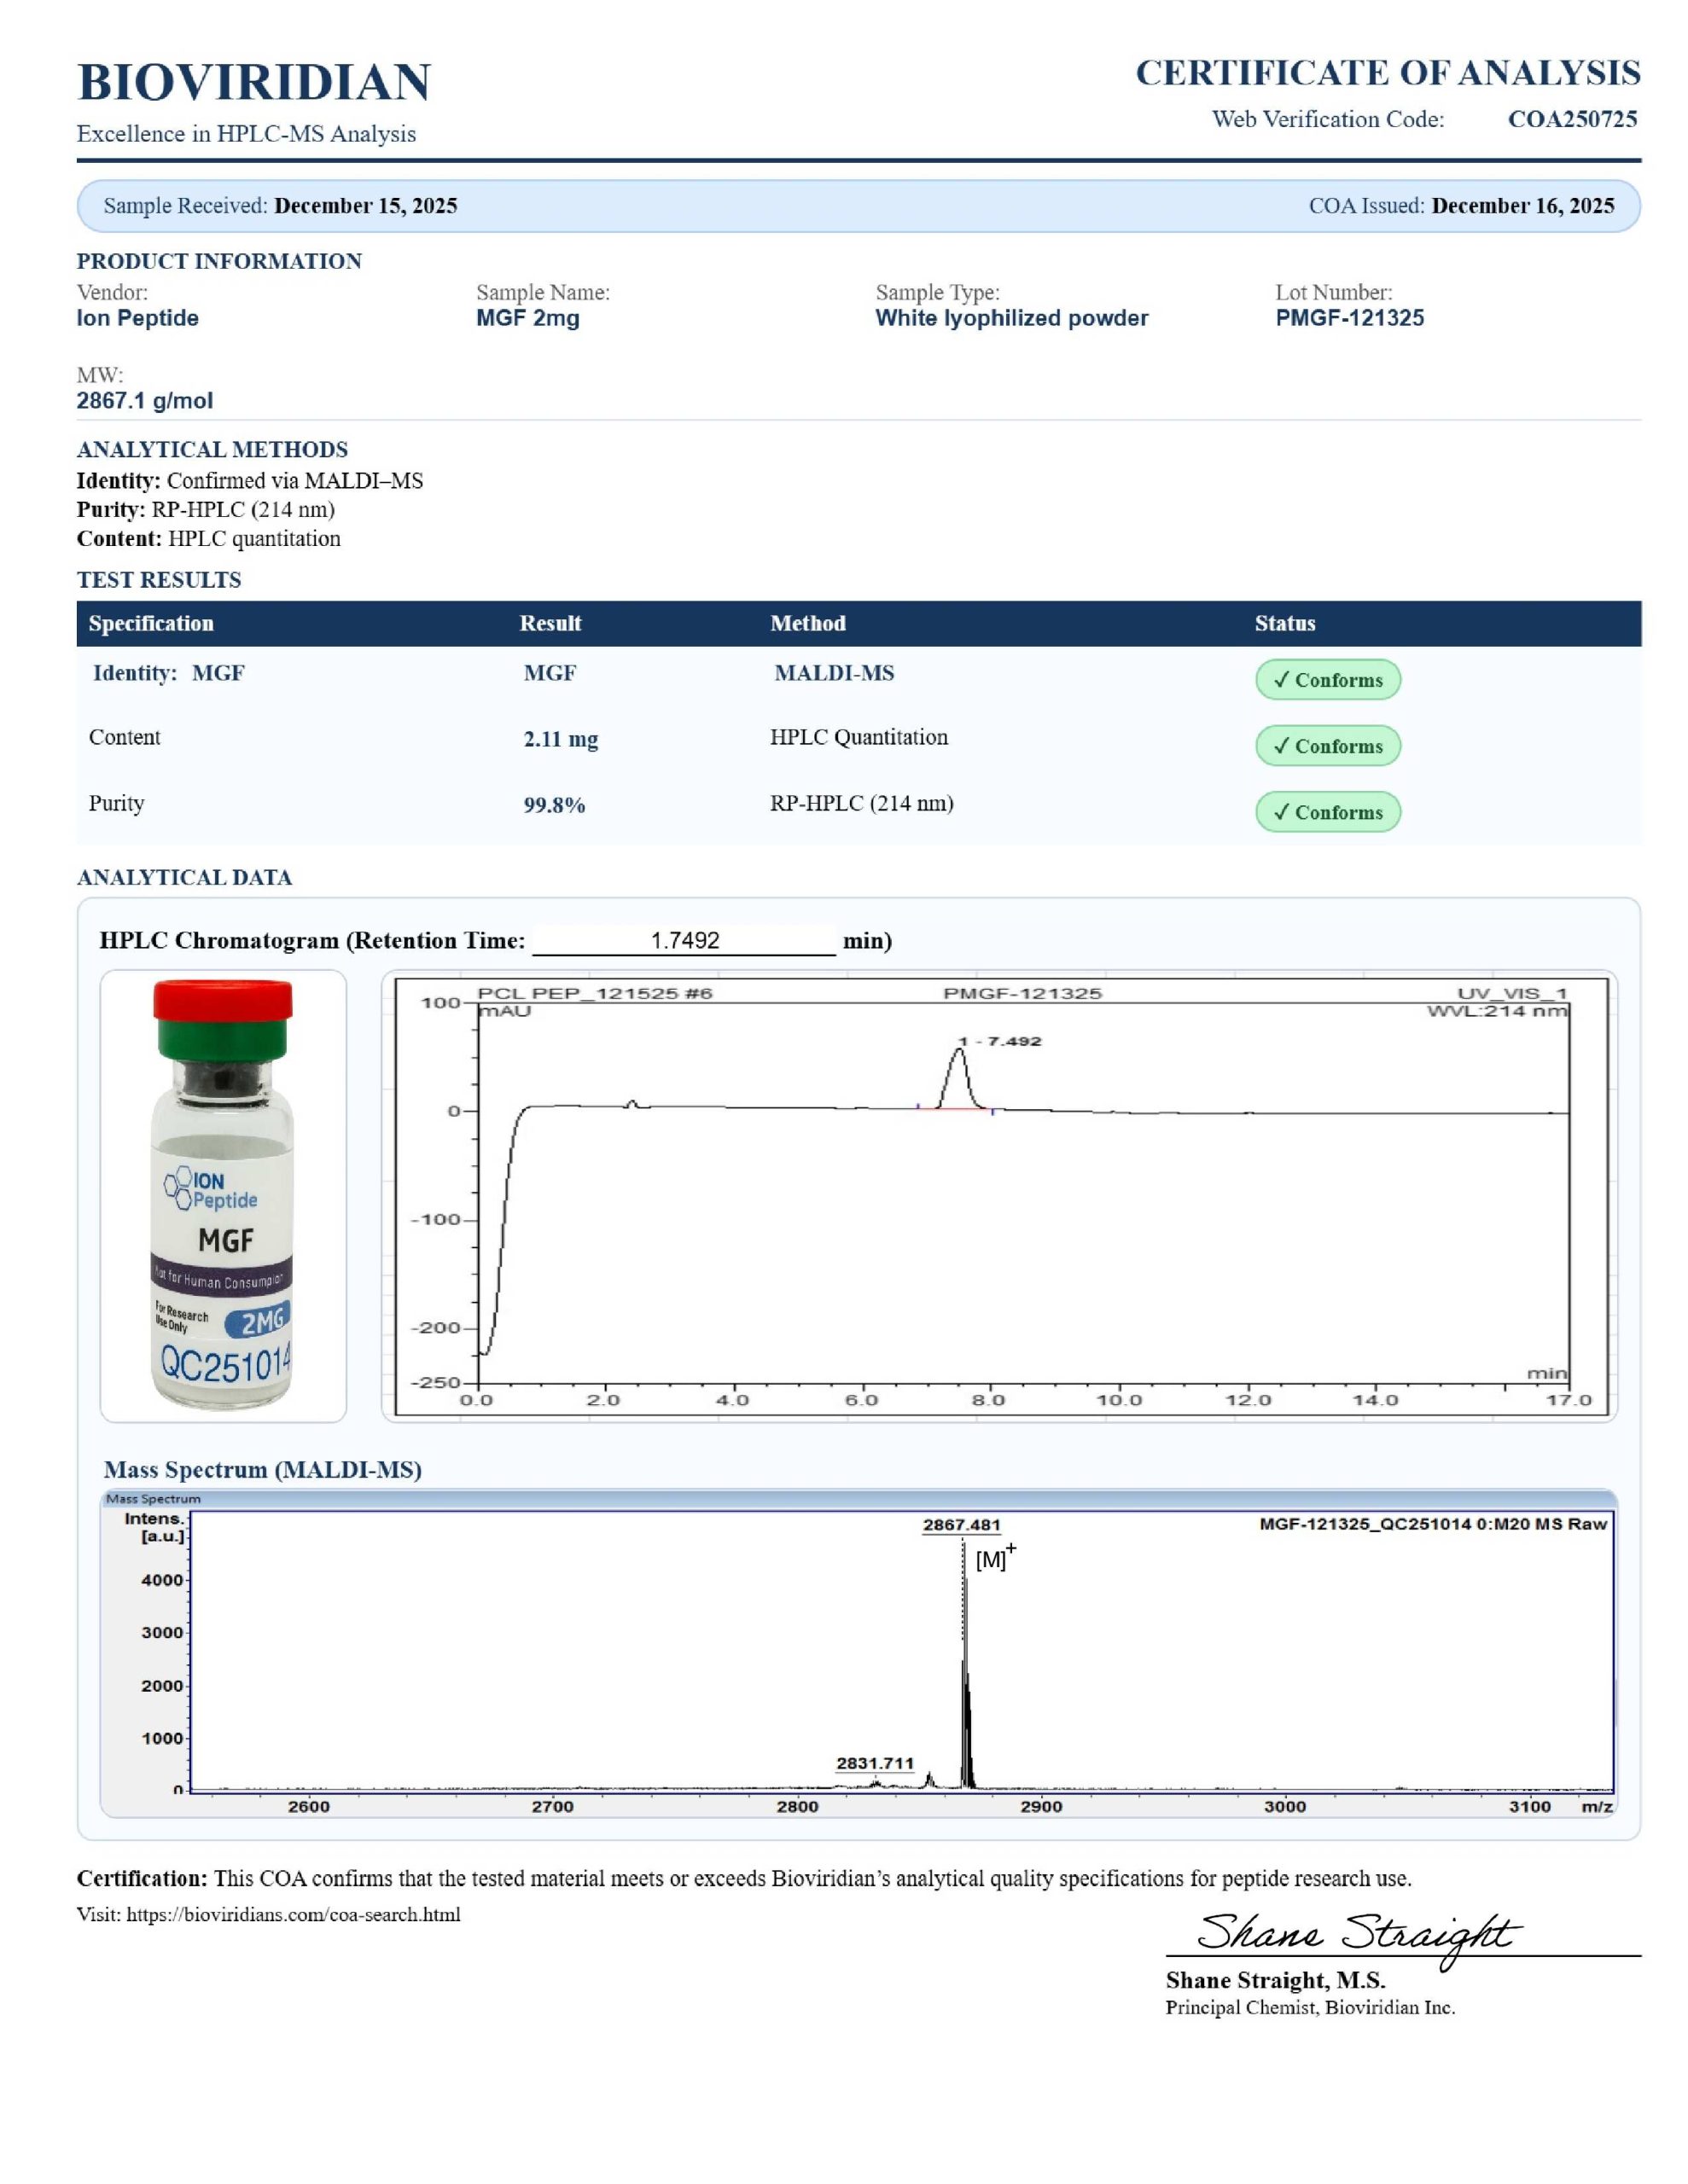
Task: Click the Sample Received date banner
Action: [x=280, y=206]
